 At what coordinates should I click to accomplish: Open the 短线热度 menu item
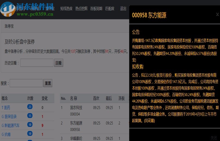(x=66, y=9)
